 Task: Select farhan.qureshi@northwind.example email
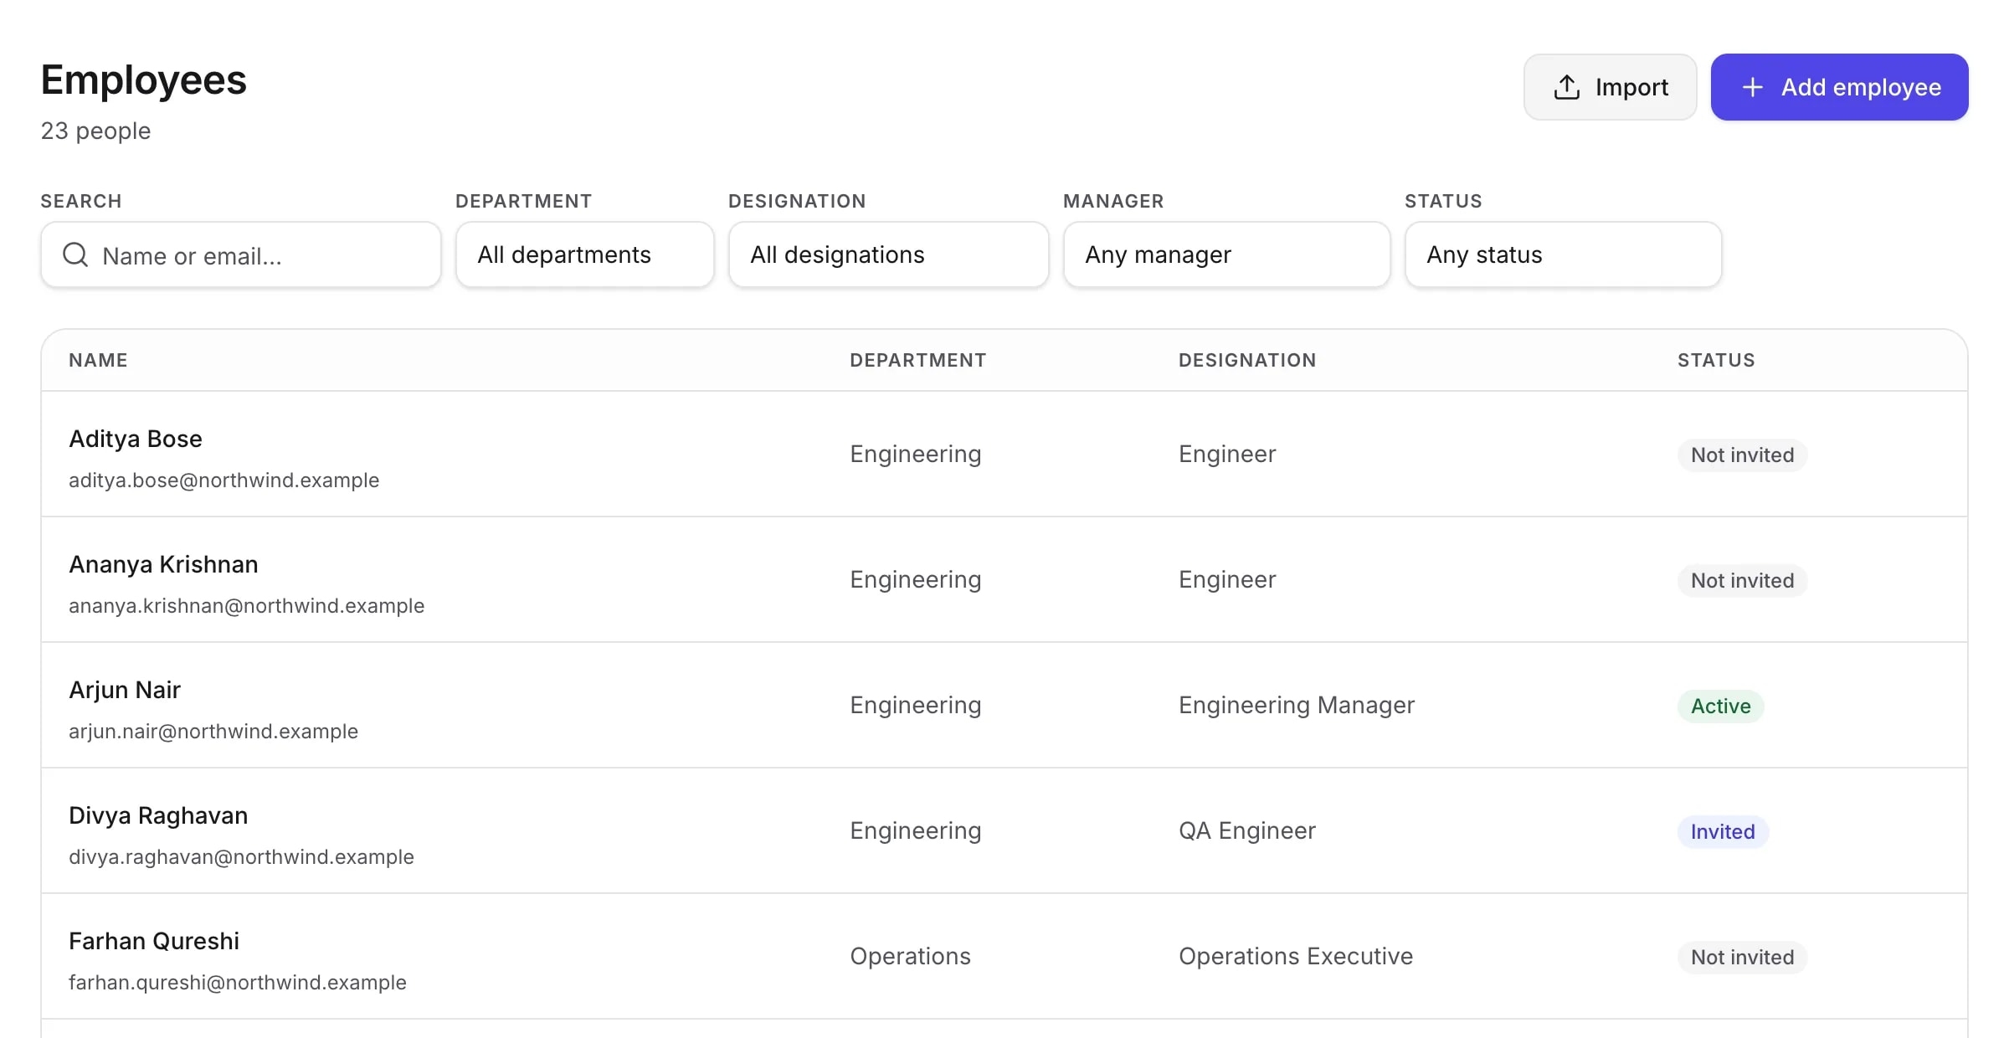click(238, 982)
